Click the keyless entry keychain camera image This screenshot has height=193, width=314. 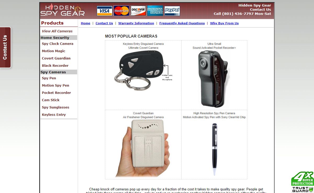143,70
